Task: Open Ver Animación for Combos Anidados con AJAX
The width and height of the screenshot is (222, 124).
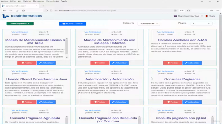Action: coord(166,32)
